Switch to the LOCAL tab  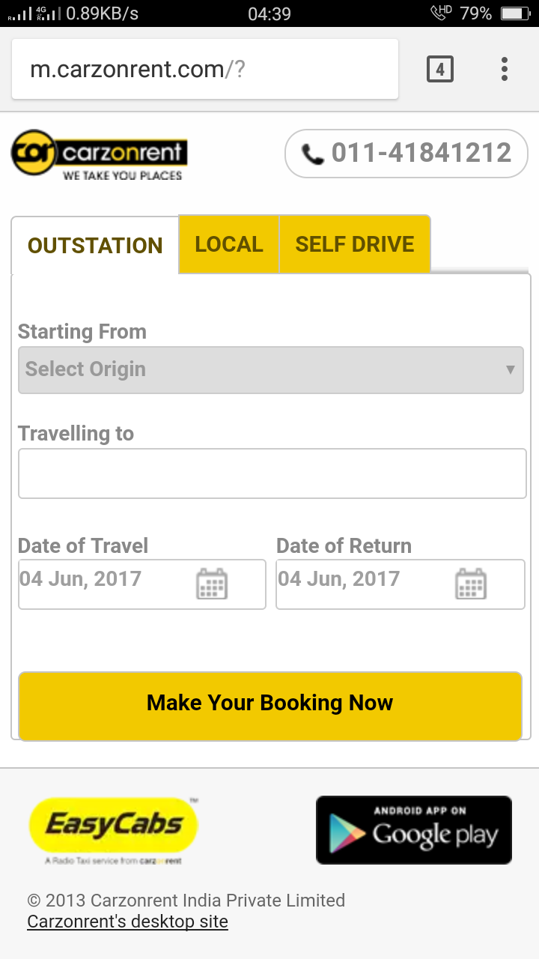(229, 244)
